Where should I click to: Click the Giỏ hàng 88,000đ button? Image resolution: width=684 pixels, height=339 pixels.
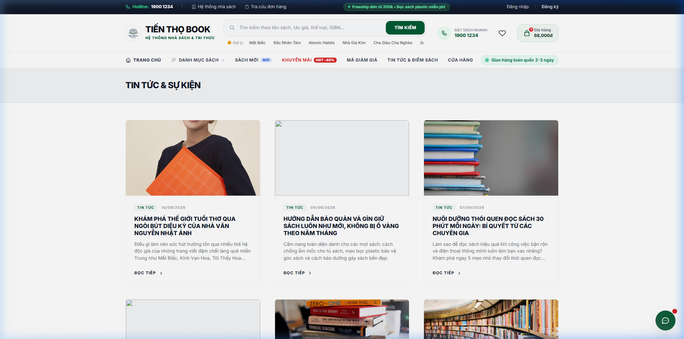[x=538, y=33]
